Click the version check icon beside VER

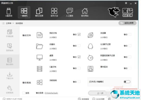click(x=4, y=99)
